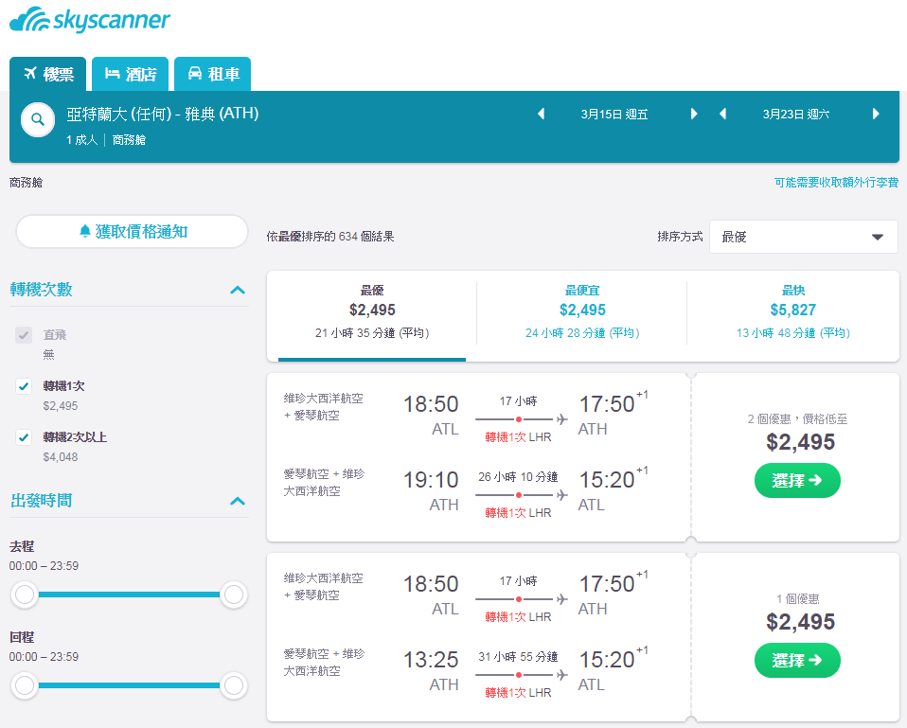Collapse the 轉機次數 filter section
The height and width of the screenshot is (728, 907).
(238, 290)
